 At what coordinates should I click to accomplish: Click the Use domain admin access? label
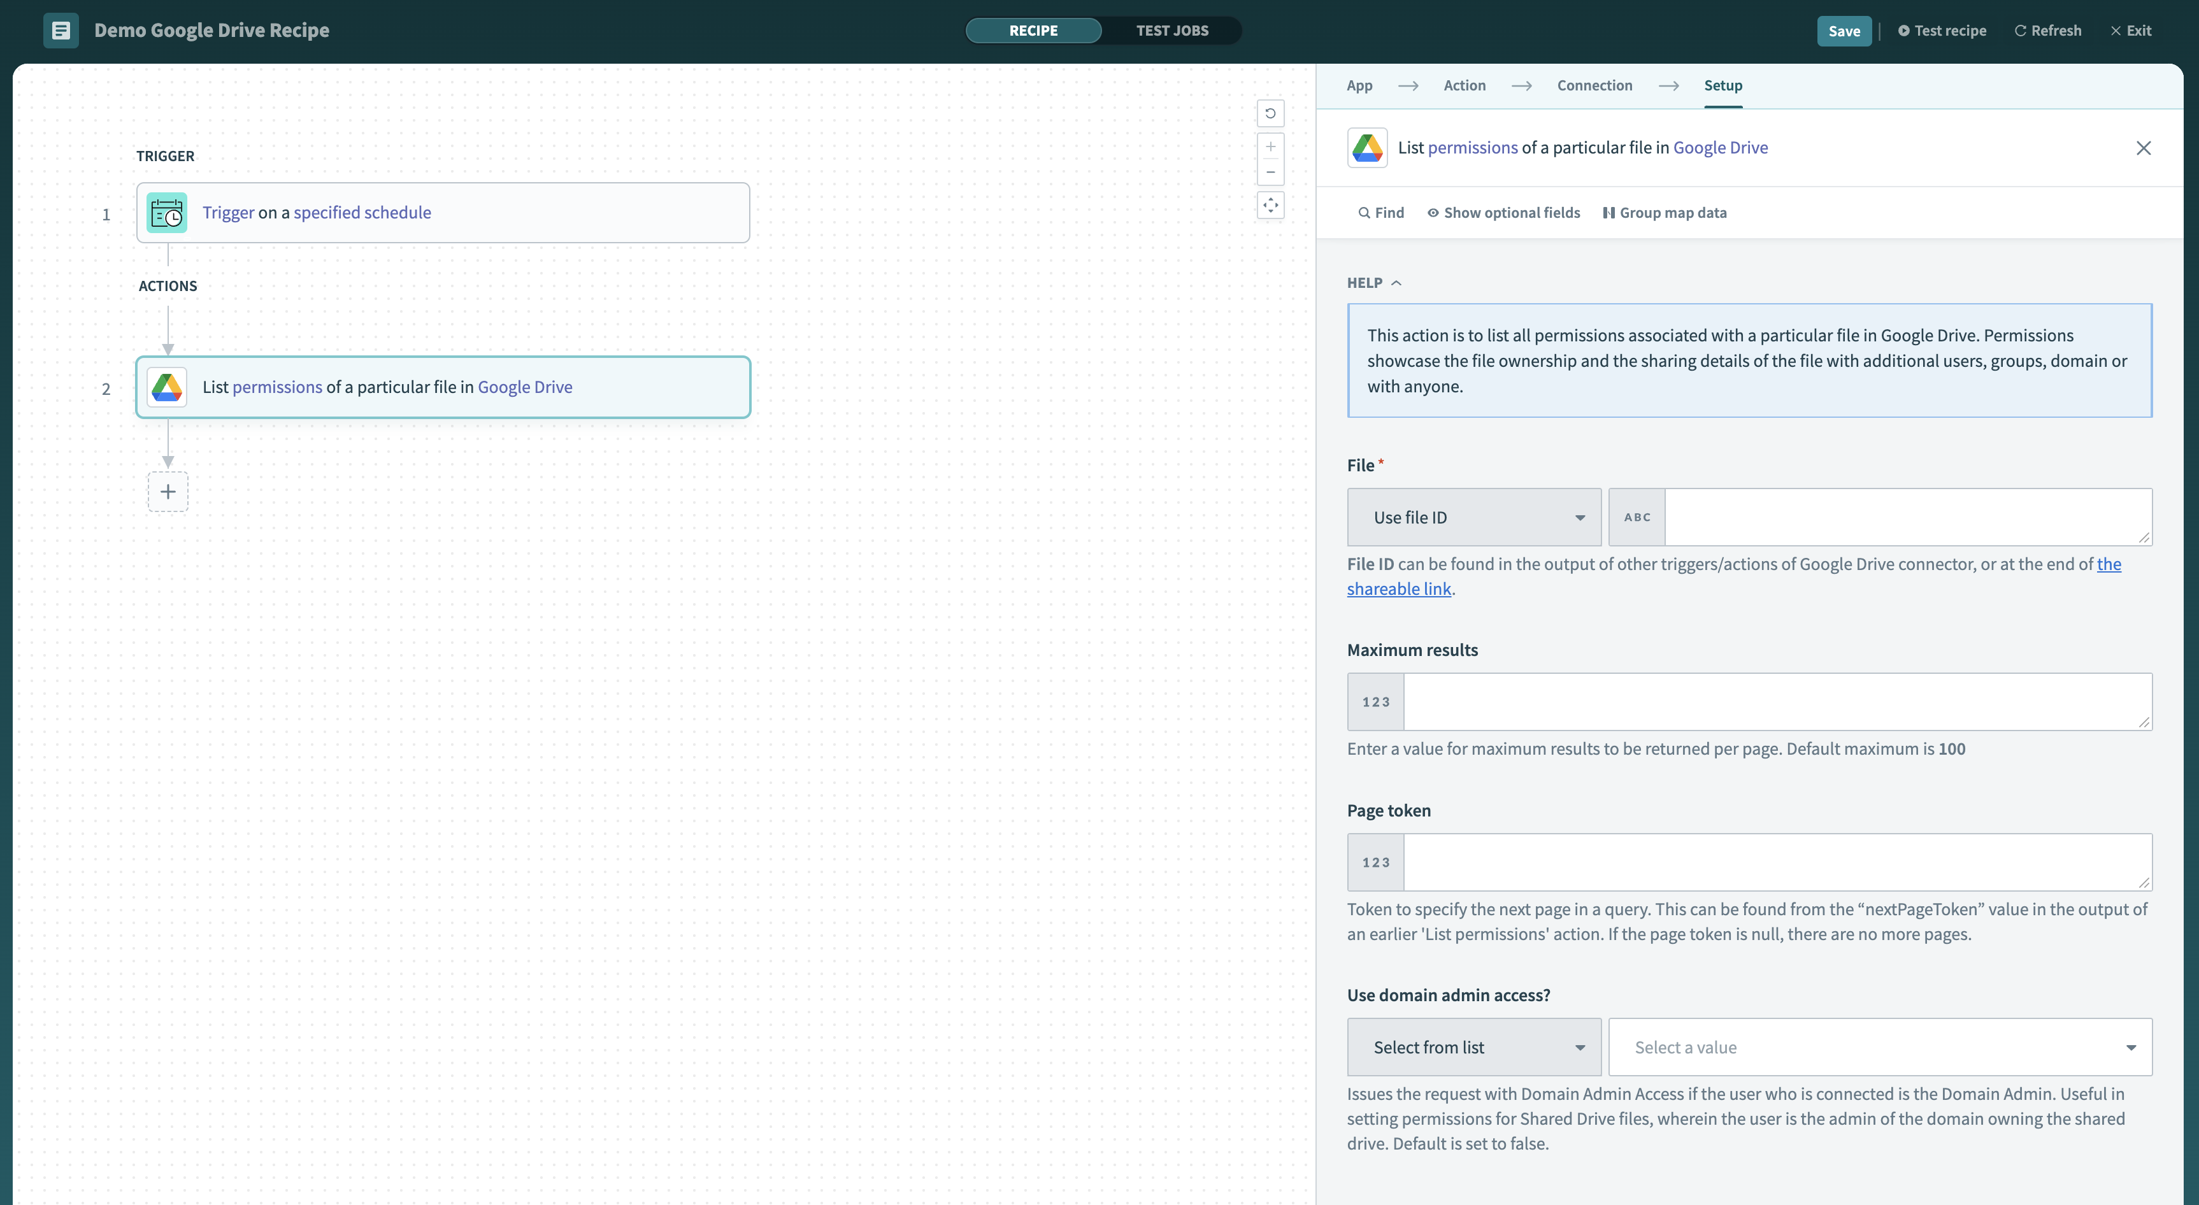[1449, 995]
